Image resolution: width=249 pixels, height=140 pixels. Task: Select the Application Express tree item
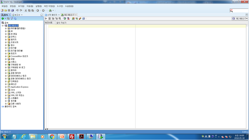point(19,87)
